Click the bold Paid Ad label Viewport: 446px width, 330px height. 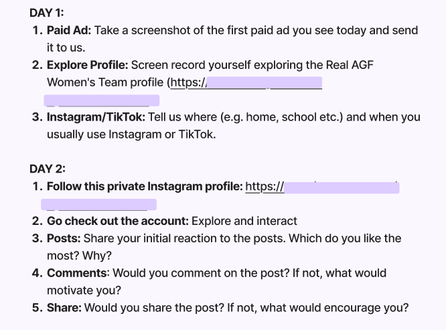(x=70, y=31)
